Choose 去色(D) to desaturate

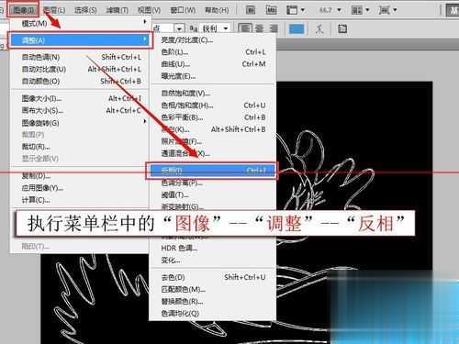[213, 277]
